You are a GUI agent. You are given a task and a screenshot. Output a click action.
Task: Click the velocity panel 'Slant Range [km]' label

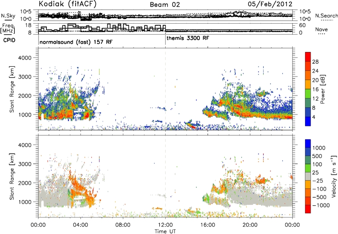coord(12,176)
